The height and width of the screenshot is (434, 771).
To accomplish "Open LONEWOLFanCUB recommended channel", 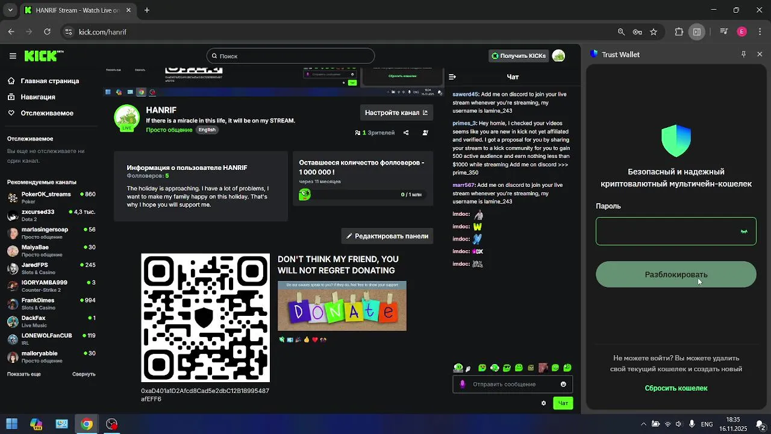I will [x=51, y=339].
